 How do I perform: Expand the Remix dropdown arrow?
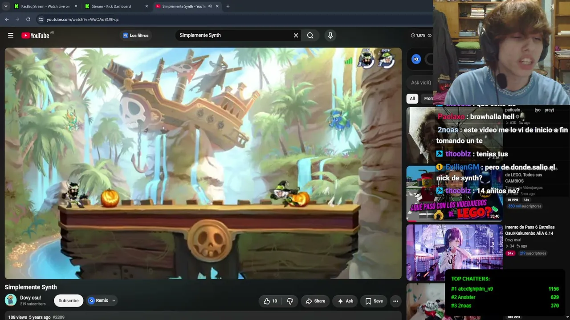[x=114, y=301]
